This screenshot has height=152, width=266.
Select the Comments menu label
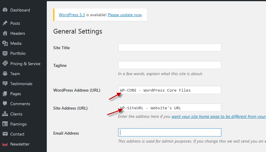point(20,104)
